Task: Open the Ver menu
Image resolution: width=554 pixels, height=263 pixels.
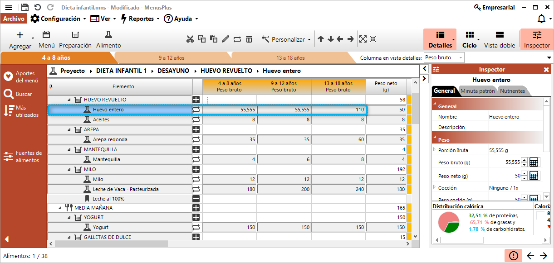Action: [x=103, y=19]
